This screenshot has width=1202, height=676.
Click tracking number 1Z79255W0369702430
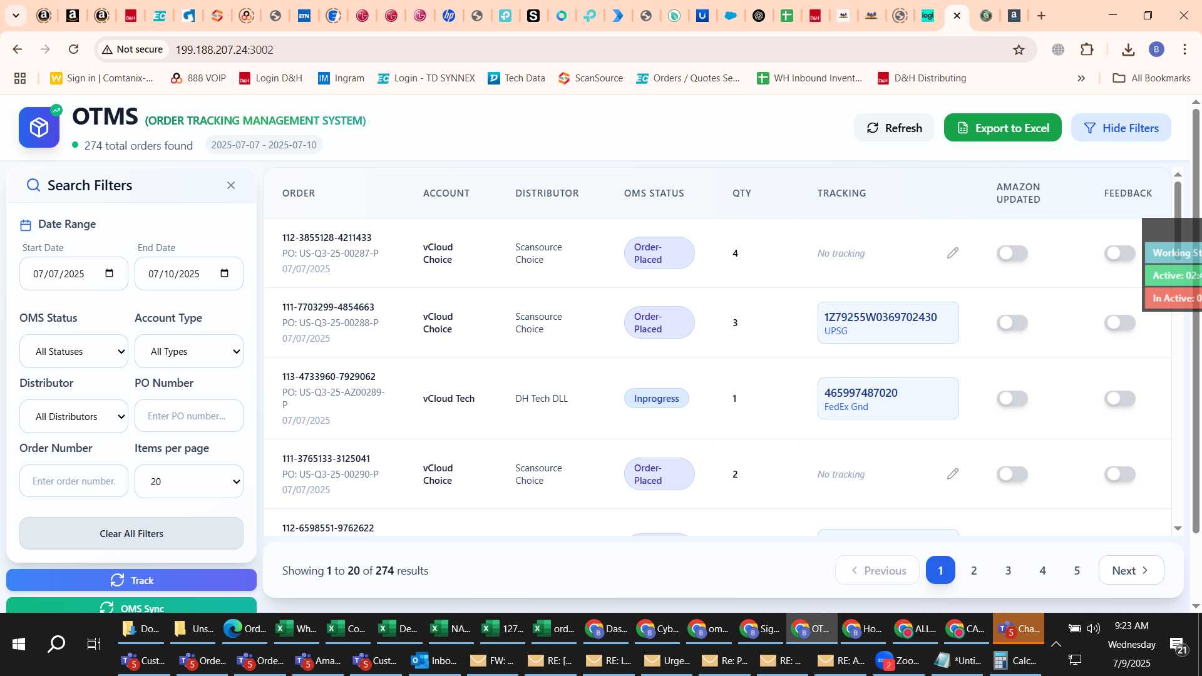[880, 317]
